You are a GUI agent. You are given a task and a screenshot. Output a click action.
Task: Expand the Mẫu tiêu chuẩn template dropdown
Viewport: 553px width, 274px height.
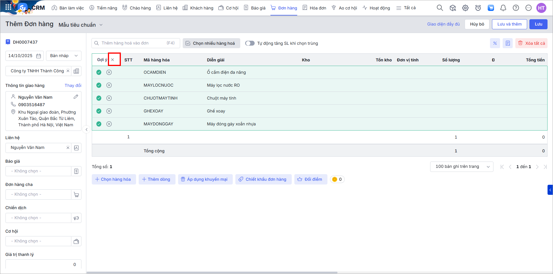coord(101,25)
